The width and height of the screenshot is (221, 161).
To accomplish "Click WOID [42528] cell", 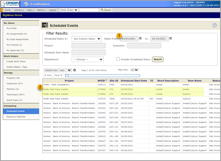I will [102, 103].
